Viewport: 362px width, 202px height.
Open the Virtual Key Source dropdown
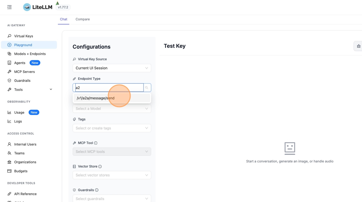(x=112, y=68)
